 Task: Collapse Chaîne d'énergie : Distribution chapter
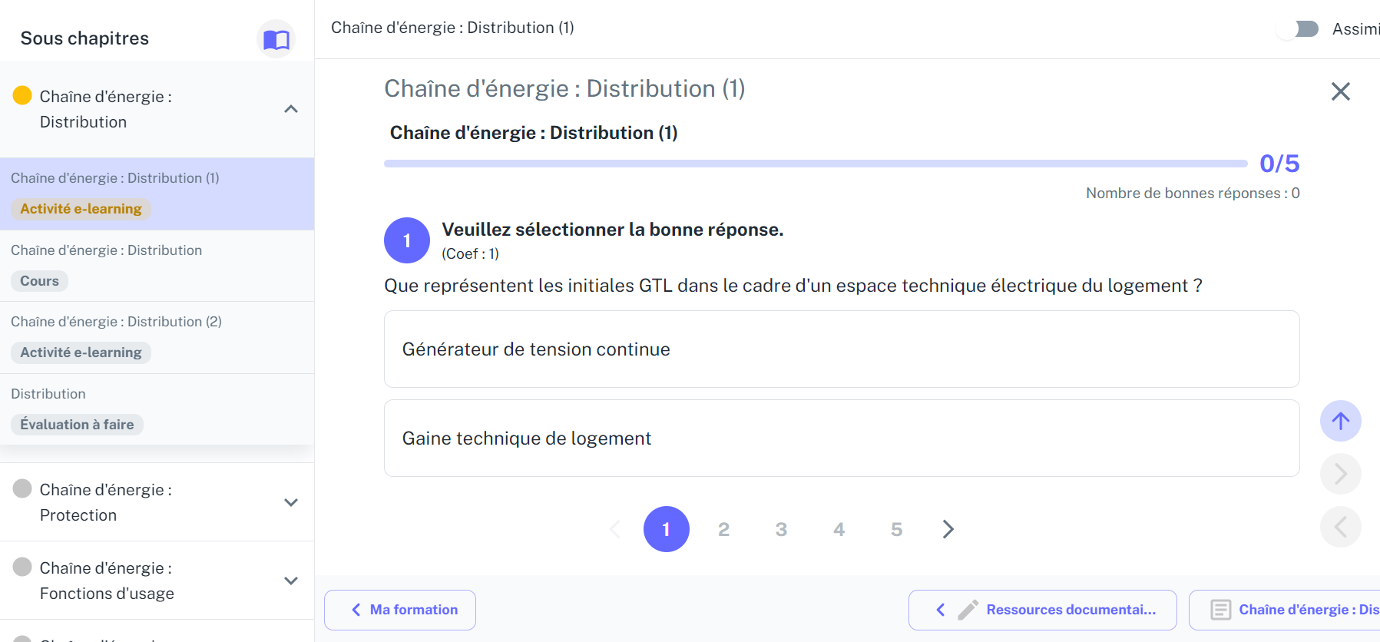tap(291, 109)
